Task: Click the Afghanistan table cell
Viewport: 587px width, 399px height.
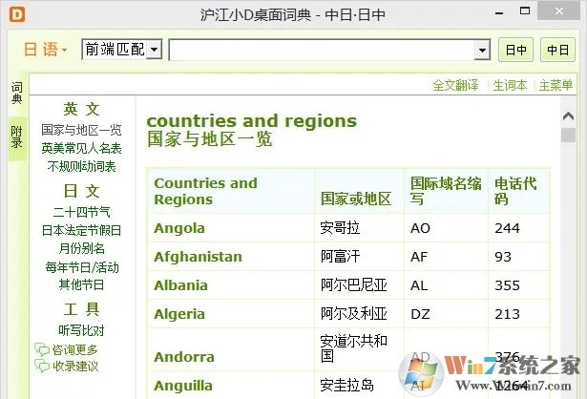Action: coord(231,257)
